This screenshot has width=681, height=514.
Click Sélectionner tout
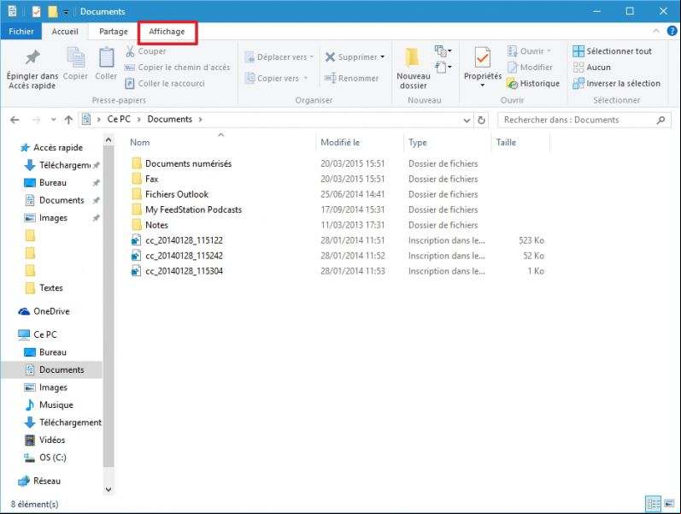click(613, 50)
